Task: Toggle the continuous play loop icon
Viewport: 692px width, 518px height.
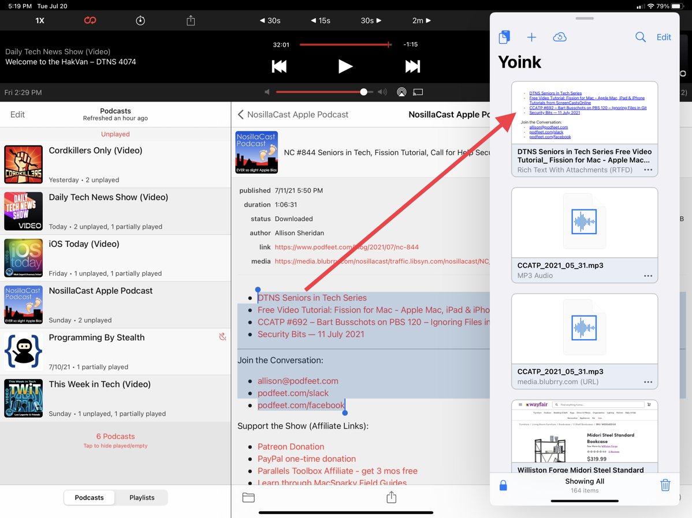Action: click(x=90, y=21)
